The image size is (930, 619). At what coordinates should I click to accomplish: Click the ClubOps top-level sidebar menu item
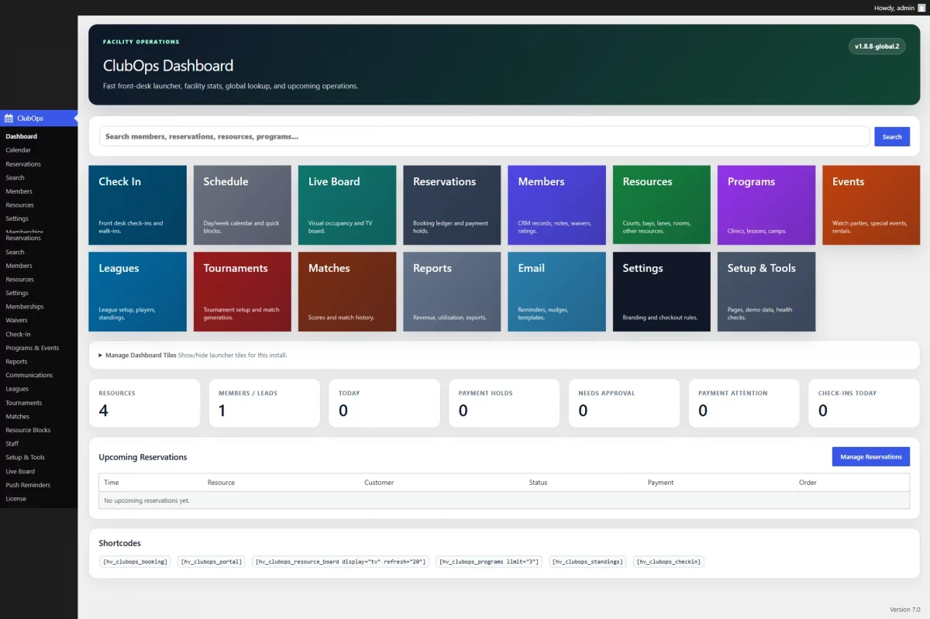tap(39, 119)
